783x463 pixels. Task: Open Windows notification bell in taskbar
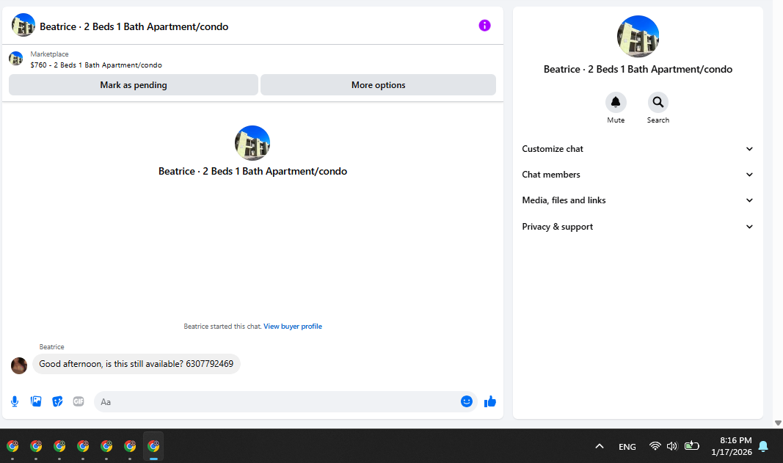tap(763, 446)
